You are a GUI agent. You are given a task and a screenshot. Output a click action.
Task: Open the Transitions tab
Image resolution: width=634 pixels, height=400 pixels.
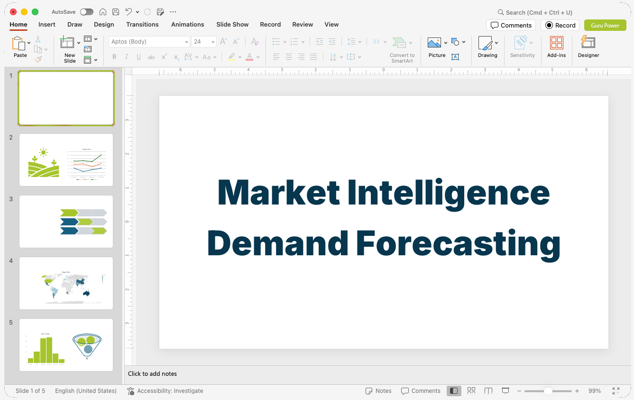[142, 25]
